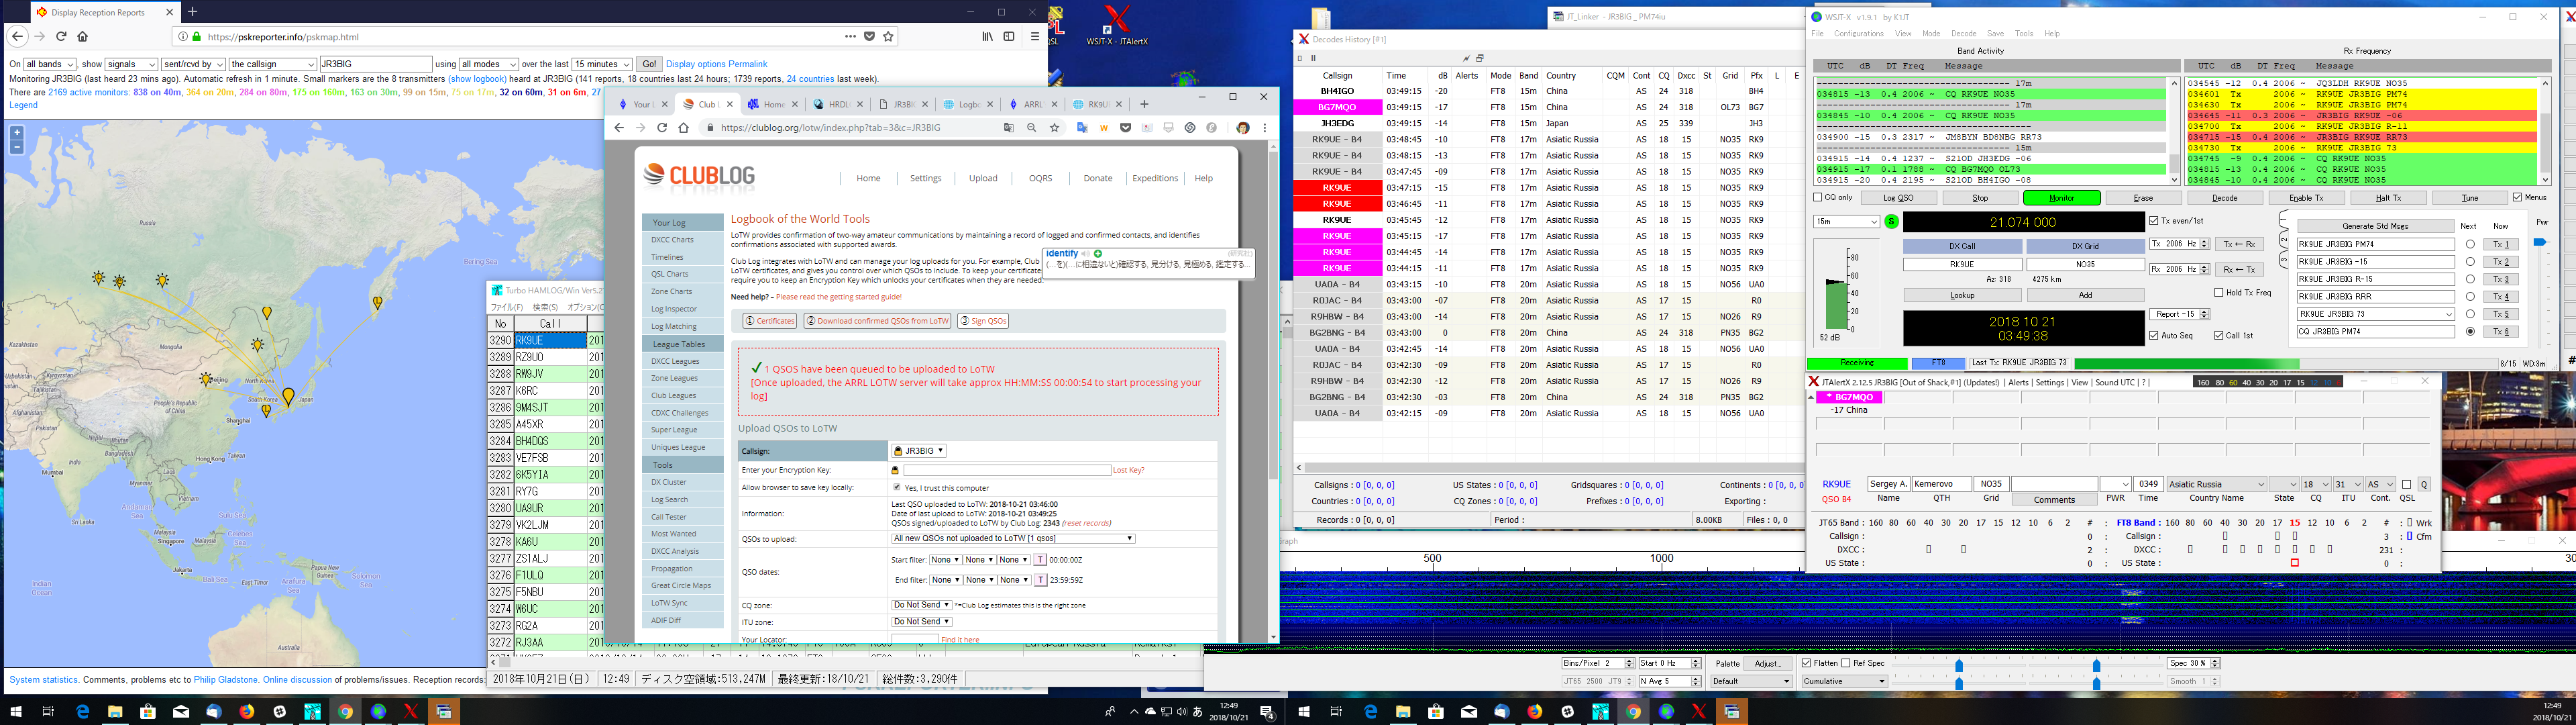
Task: Reload the Club Log page in Chrome
Action: click(x=662, y=127)
